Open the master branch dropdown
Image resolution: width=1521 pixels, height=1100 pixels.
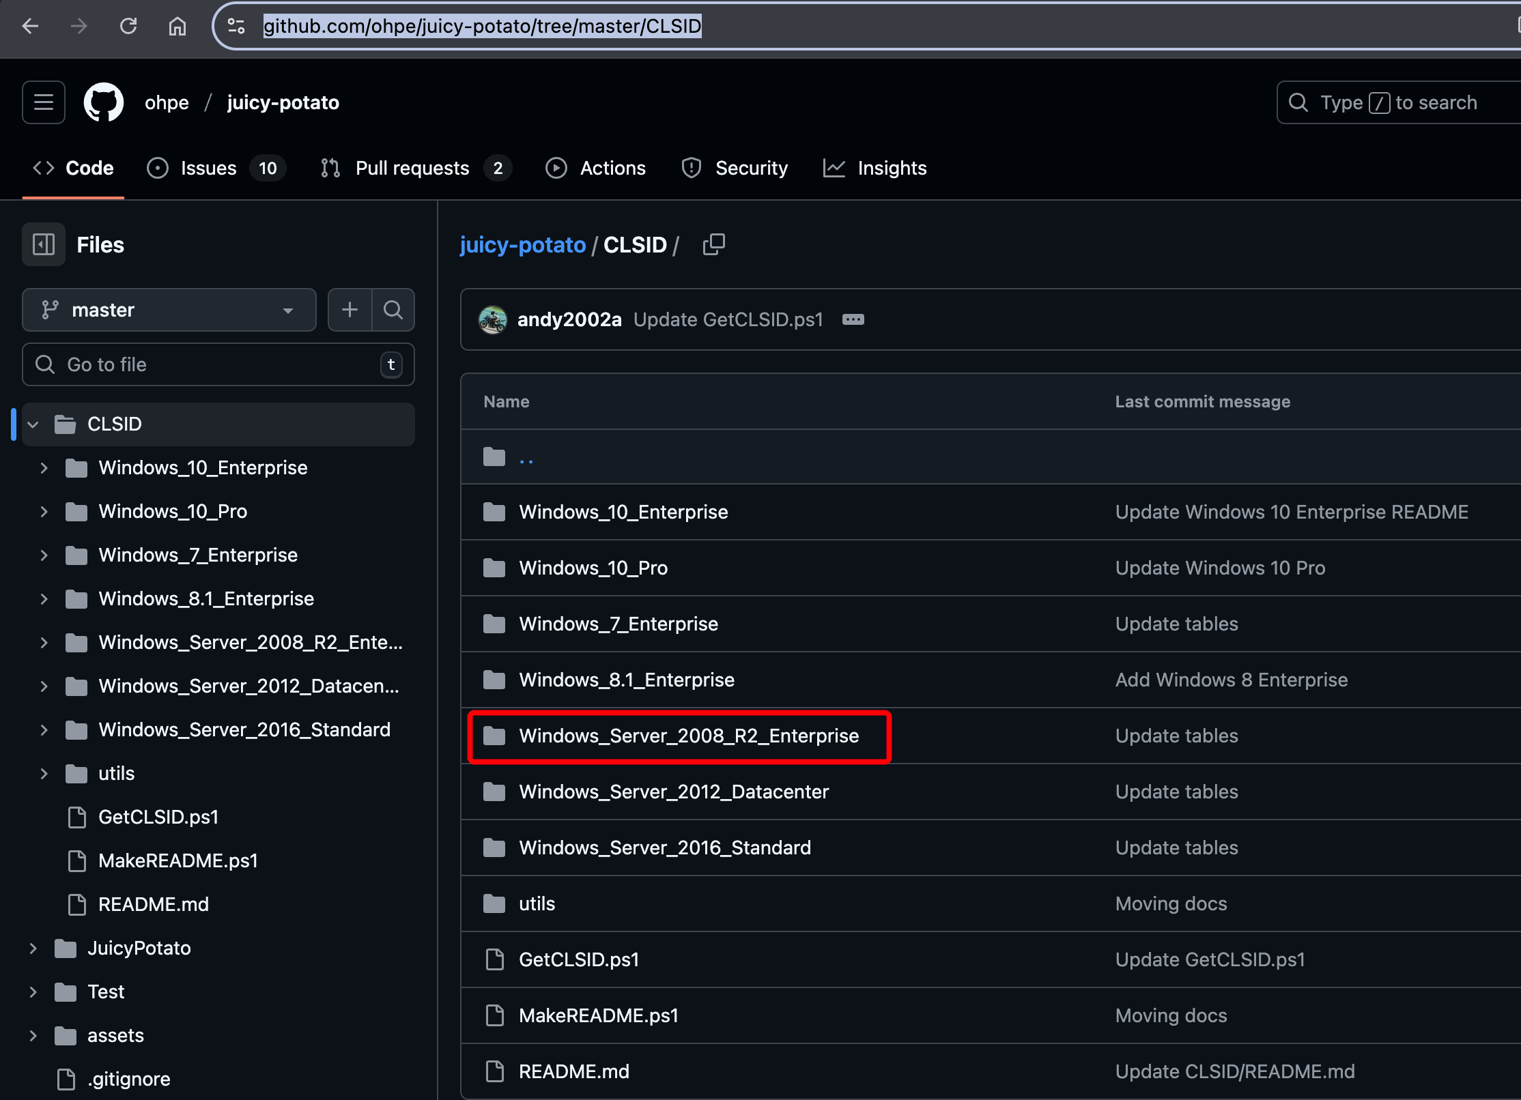coord(169,310)
